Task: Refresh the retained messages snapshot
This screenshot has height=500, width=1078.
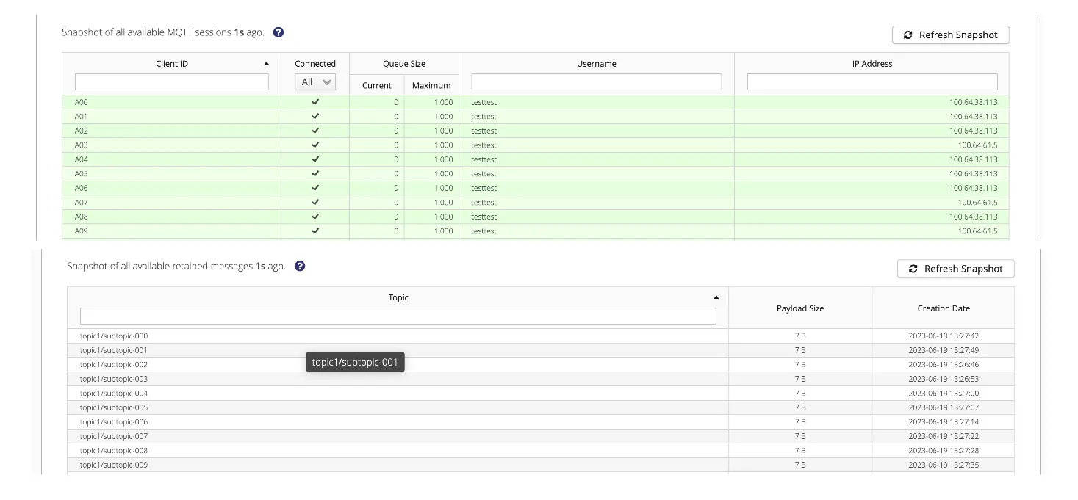Action: click(x=956, y=269)
